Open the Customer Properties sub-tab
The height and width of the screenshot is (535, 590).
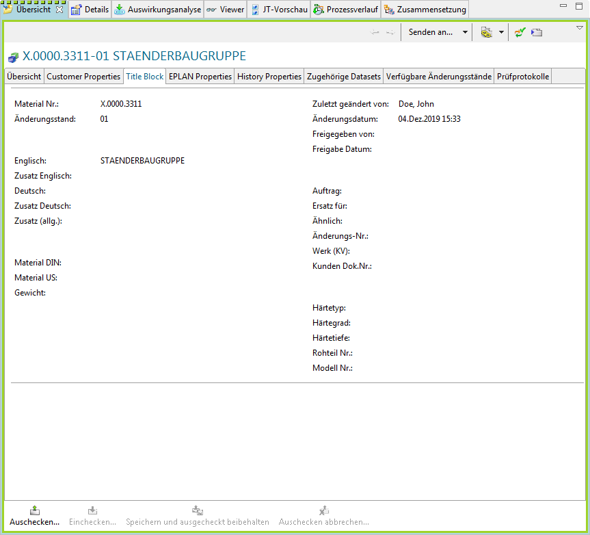[x=83, y=77]
